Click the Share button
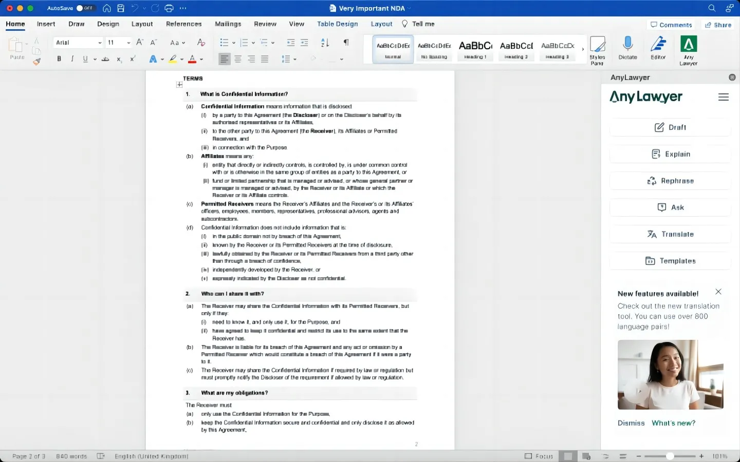The height and width of the screenshot is (462, 740). [718, 25]
